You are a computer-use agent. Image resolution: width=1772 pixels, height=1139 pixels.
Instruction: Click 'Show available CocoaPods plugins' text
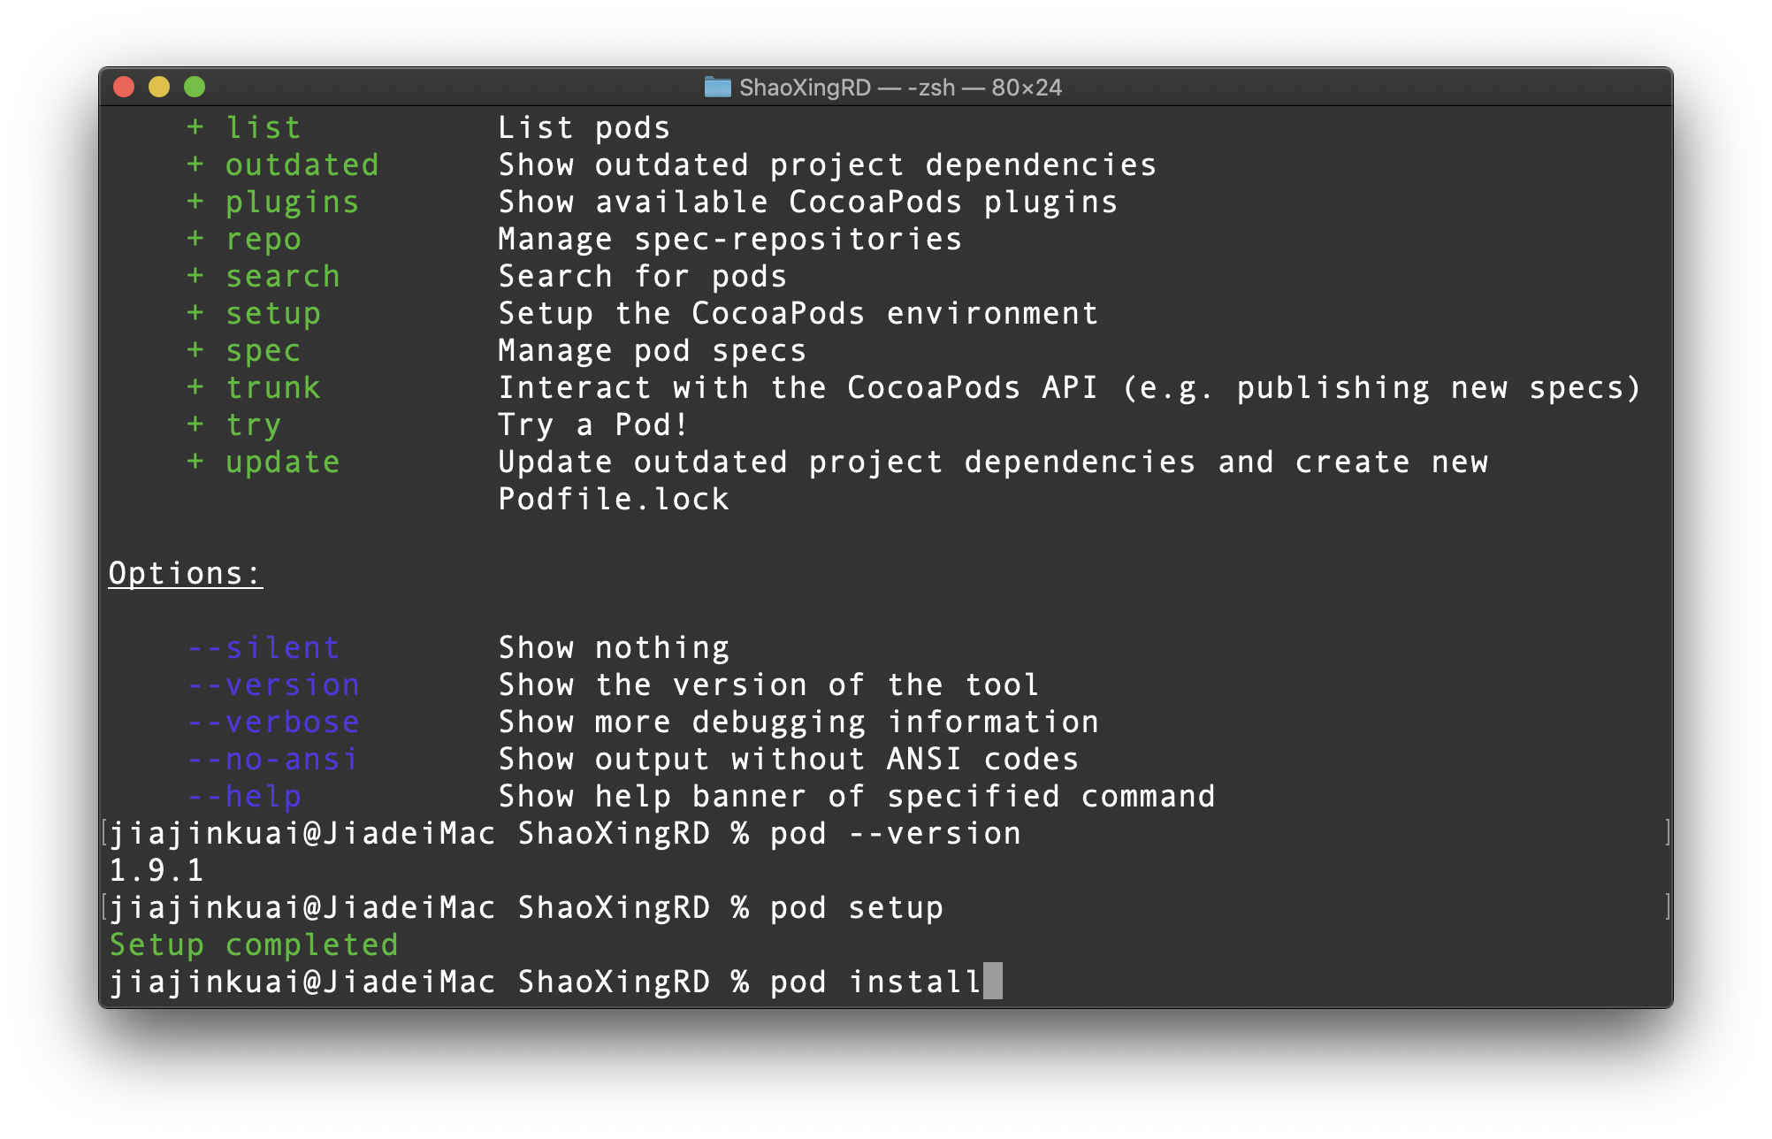808,203
